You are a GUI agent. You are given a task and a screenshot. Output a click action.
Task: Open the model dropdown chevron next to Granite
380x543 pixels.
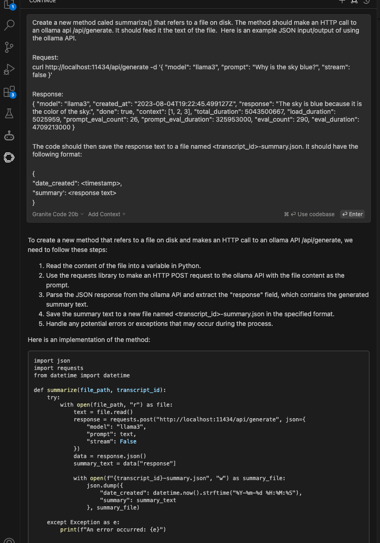83,214
